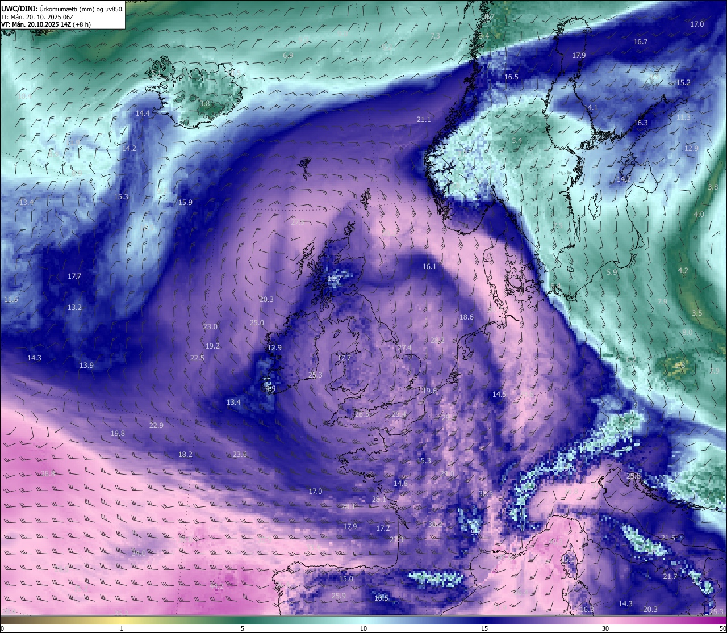This screenshot has width=727, height=633.
Task: Click the 19.6 value near the Dover Strait
Action: click(x=429, y=391)
